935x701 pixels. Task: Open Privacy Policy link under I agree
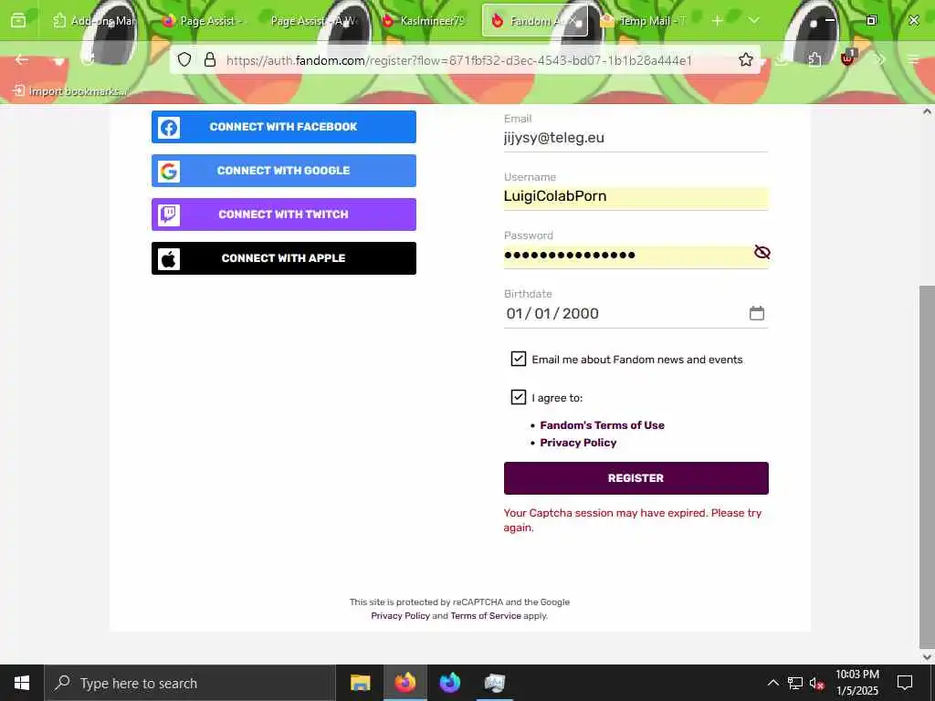(578, 443)
